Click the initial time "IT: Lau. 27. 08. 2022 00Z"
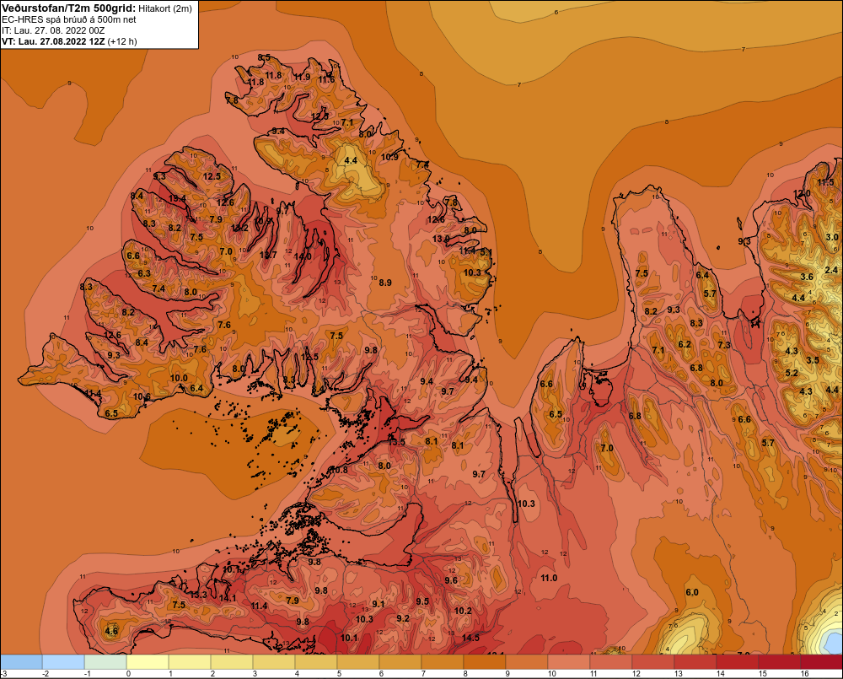The image size is (843, 679). tap(53, 30)
